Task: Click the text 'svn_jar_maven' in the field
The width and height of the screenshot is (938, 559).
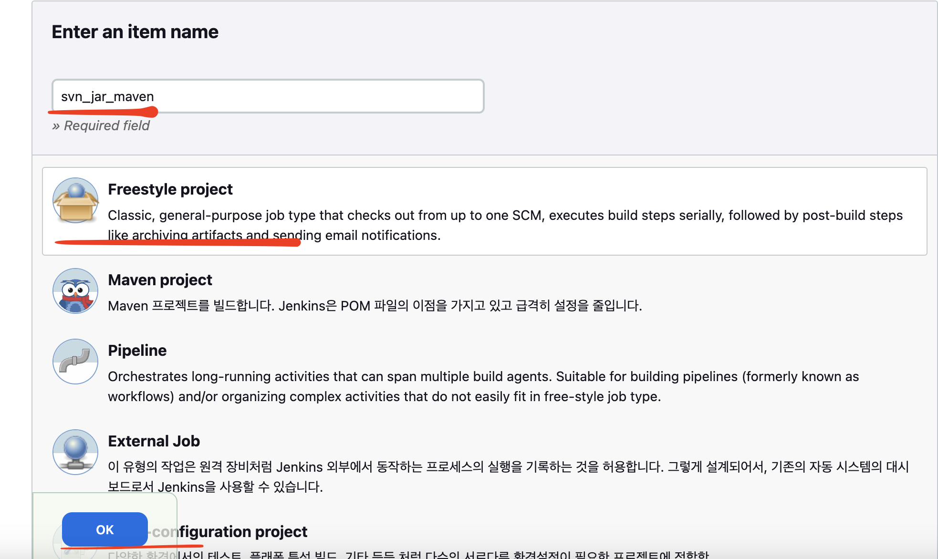Action: tap(107, 97)
